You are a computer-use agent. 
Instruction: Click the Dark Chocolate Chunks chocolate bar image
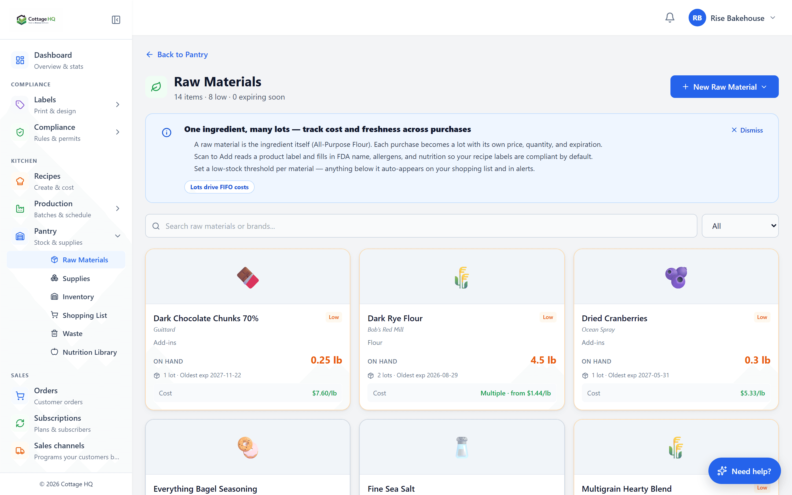248,278
